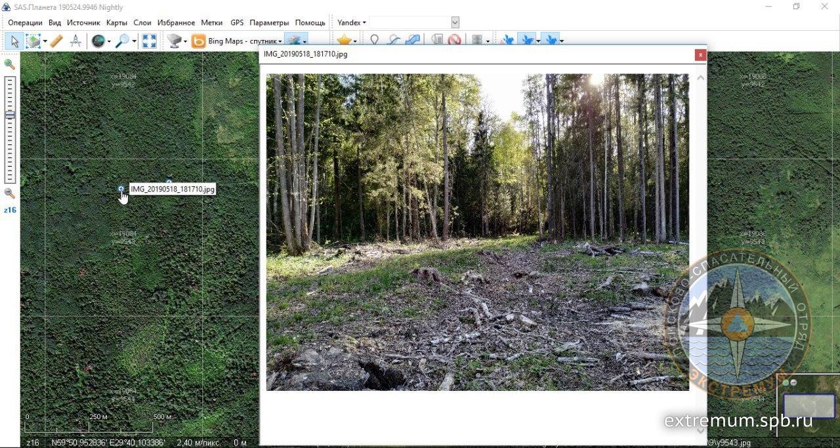Click the Bing Maps provider icon
Image resolution: width=840 pixels, height=448 pixels.
click(198, 41)
